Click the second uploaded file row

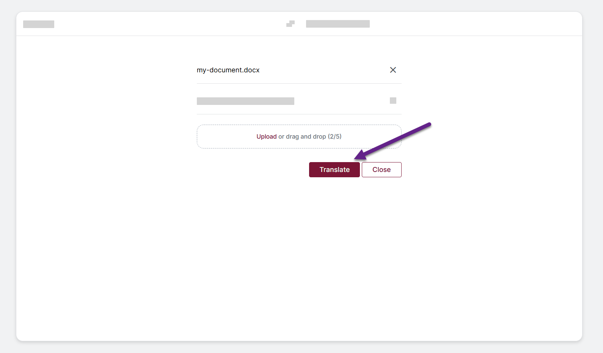click(x=299, y=100)
